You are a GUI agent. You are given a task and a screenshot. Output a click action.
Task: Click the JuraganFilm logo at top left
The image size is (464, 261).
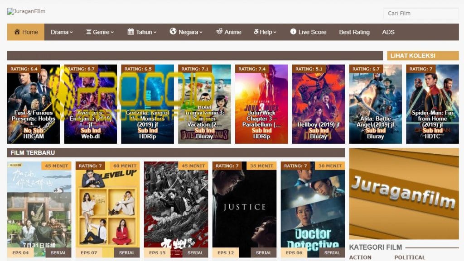[26, 11]
